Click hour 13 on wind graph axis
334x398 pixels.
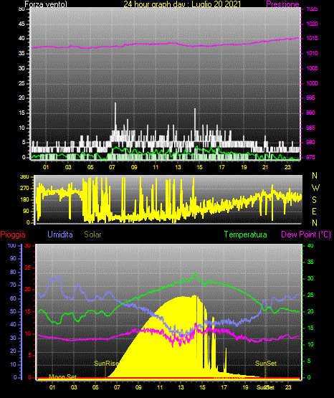(x=178, y=167)
